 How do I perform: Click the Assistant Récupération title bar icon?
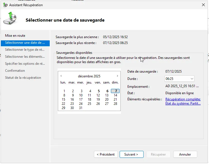(x=5, y=5)
